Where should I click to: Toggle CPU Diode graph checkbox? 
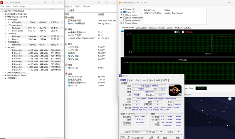183,32
